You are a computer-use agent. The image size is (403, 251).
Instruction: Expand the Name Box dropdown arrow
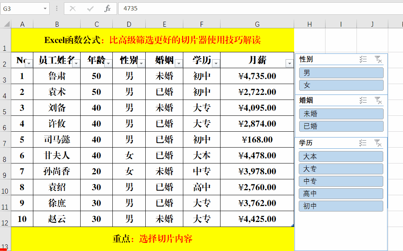[45, 9]
